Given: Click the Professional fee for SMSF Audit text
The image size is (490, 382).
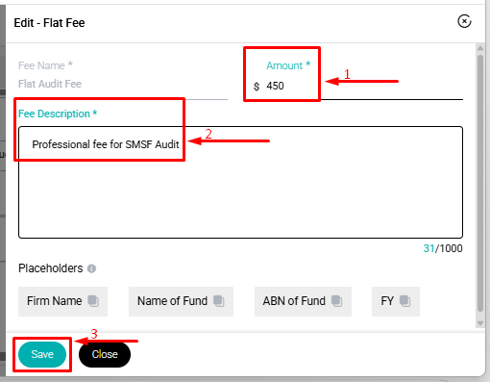Looking at the screenshot, I should tap(106, 144).
